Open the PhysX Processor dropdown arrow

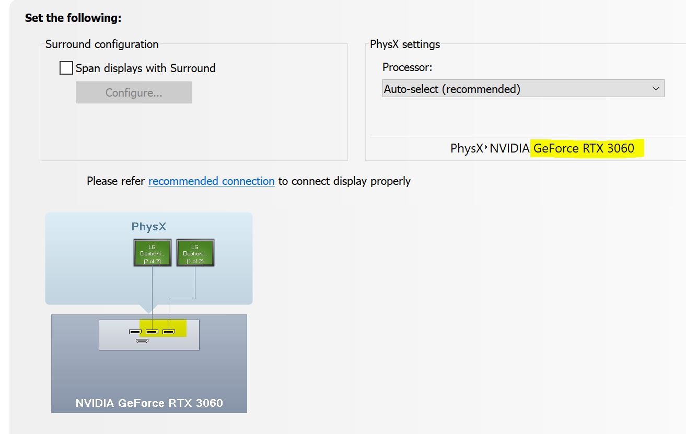click(x=656, y=89)
